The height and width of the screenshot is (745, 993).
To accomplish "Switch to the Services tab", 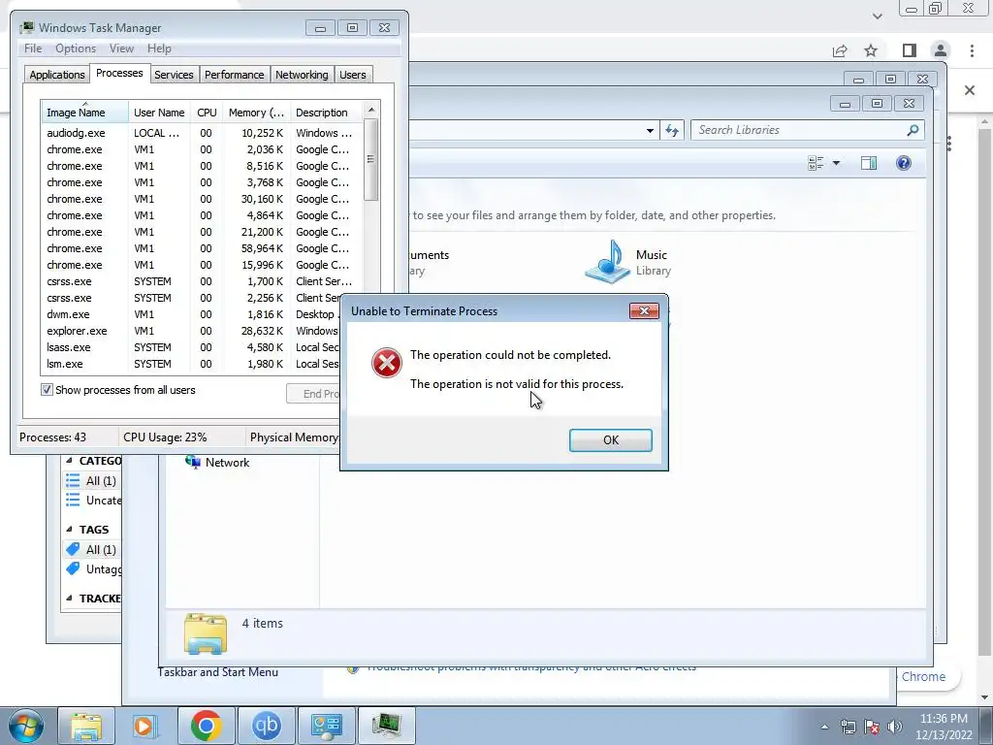I will [x=174, y=74].
